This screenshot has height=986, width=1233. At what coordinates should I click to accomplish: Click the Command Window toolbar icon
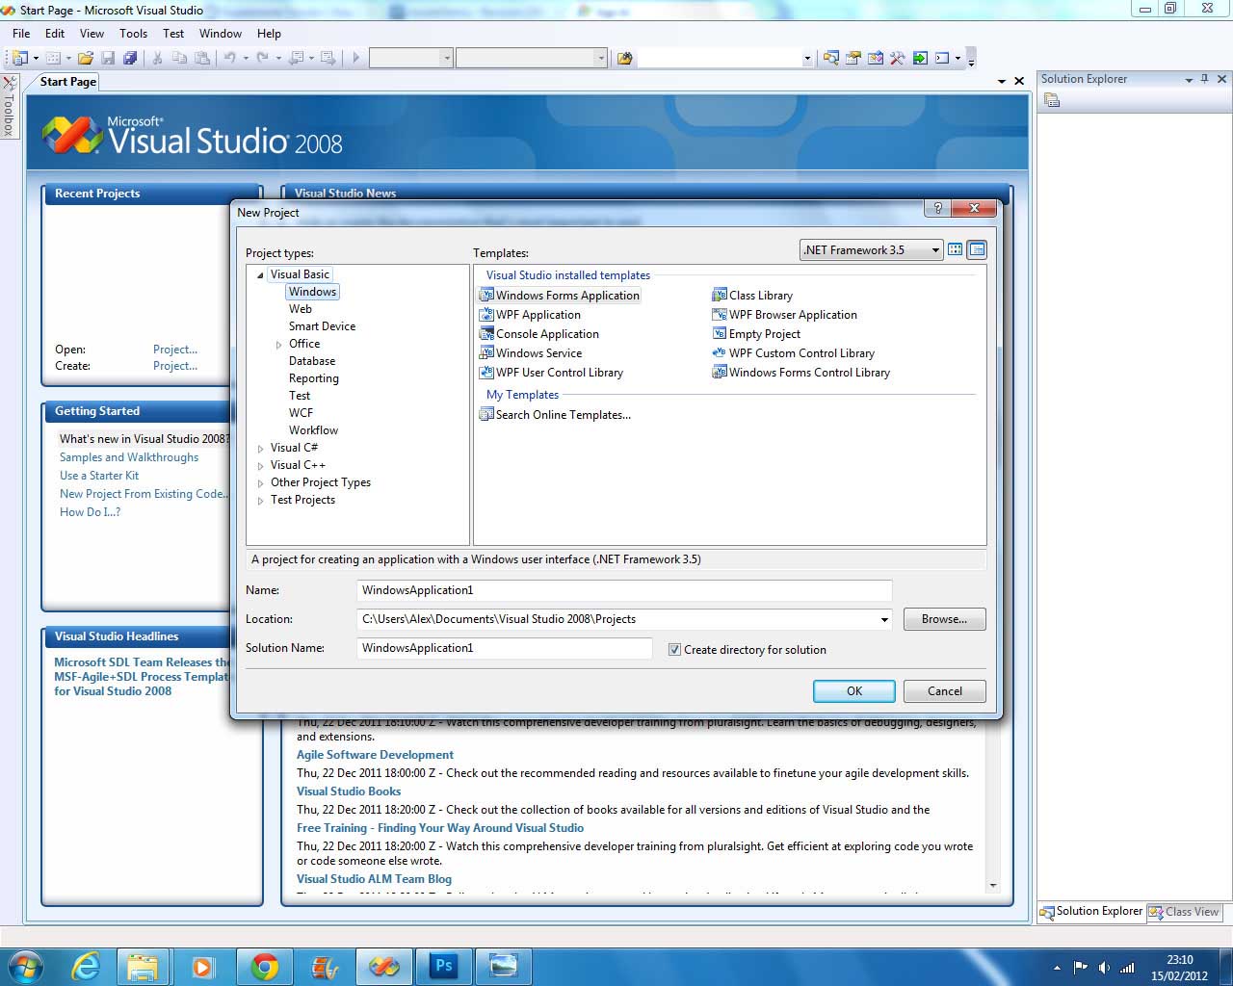(942, 58)
